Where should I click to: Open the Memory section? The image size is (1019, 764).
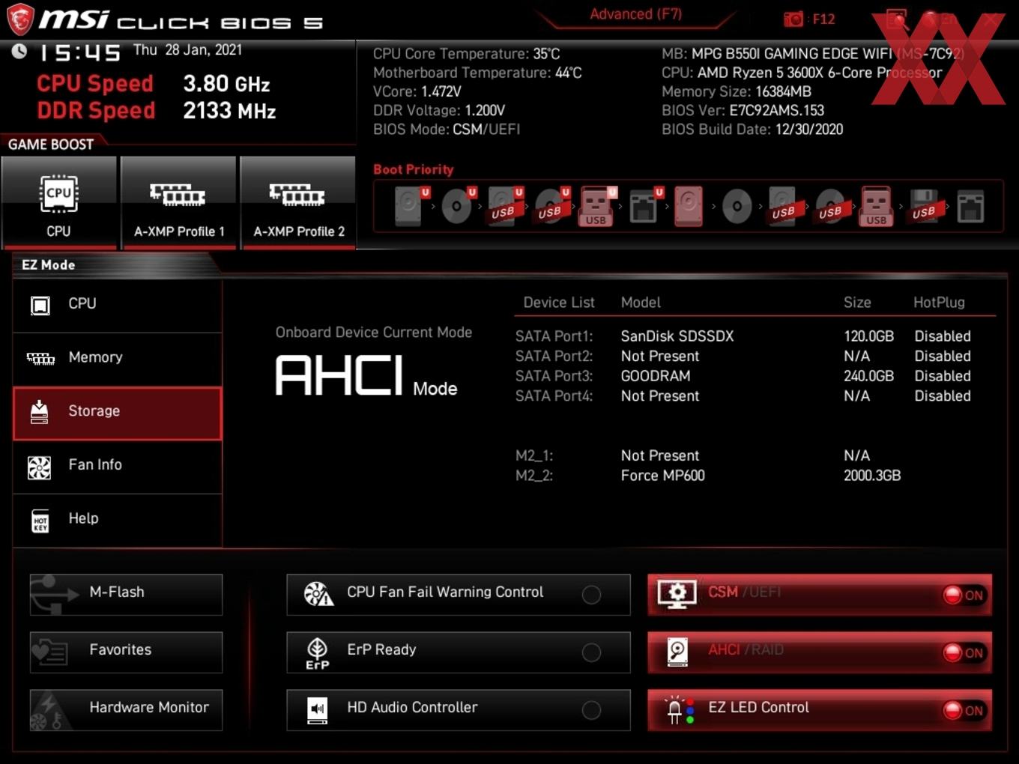[x=117, y=358]
